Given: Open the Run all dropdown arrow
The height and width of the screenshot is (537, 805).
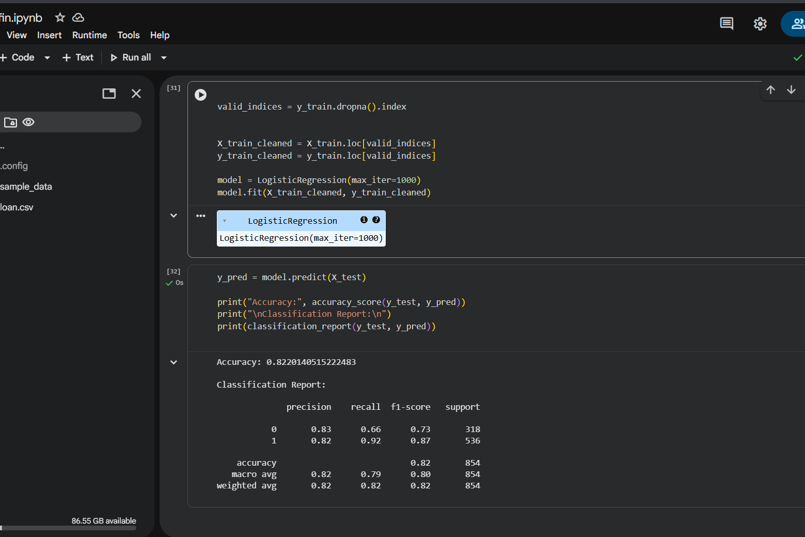Looking at the screenshot, I should [x=164, y=58].
